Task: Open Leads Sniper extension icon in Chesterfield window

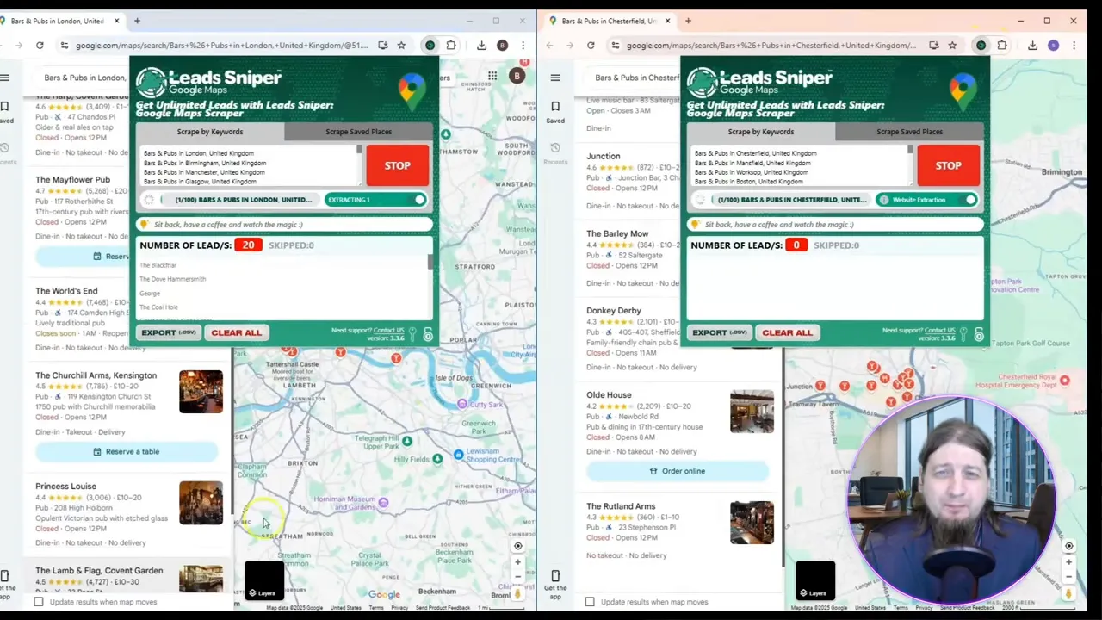Action: pyautogui.click(x=981, y=45)
